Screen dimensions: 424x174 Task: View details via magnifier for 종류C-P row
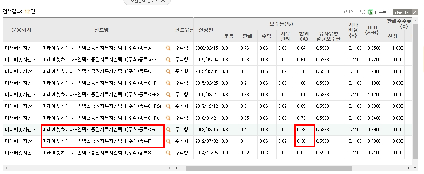168,83
